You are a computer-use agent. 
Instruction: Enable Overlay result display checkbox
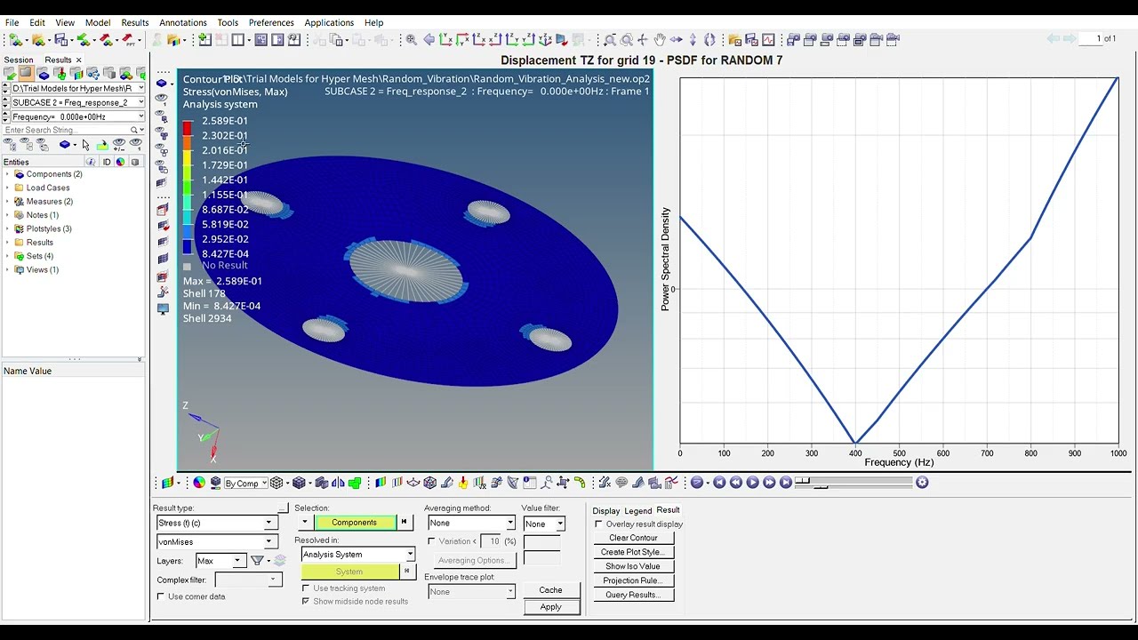click(598, 524)
